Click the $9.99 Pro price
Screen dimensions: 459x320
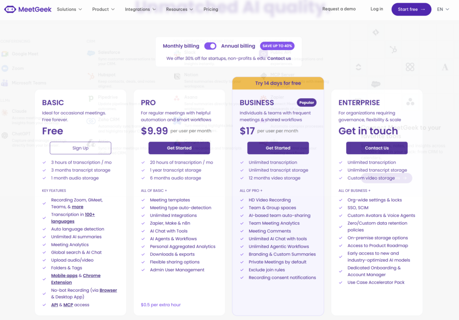coord(154,131)
